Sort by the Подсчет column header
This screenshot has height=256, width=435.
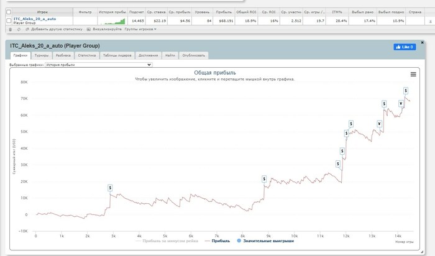point(136,12)
